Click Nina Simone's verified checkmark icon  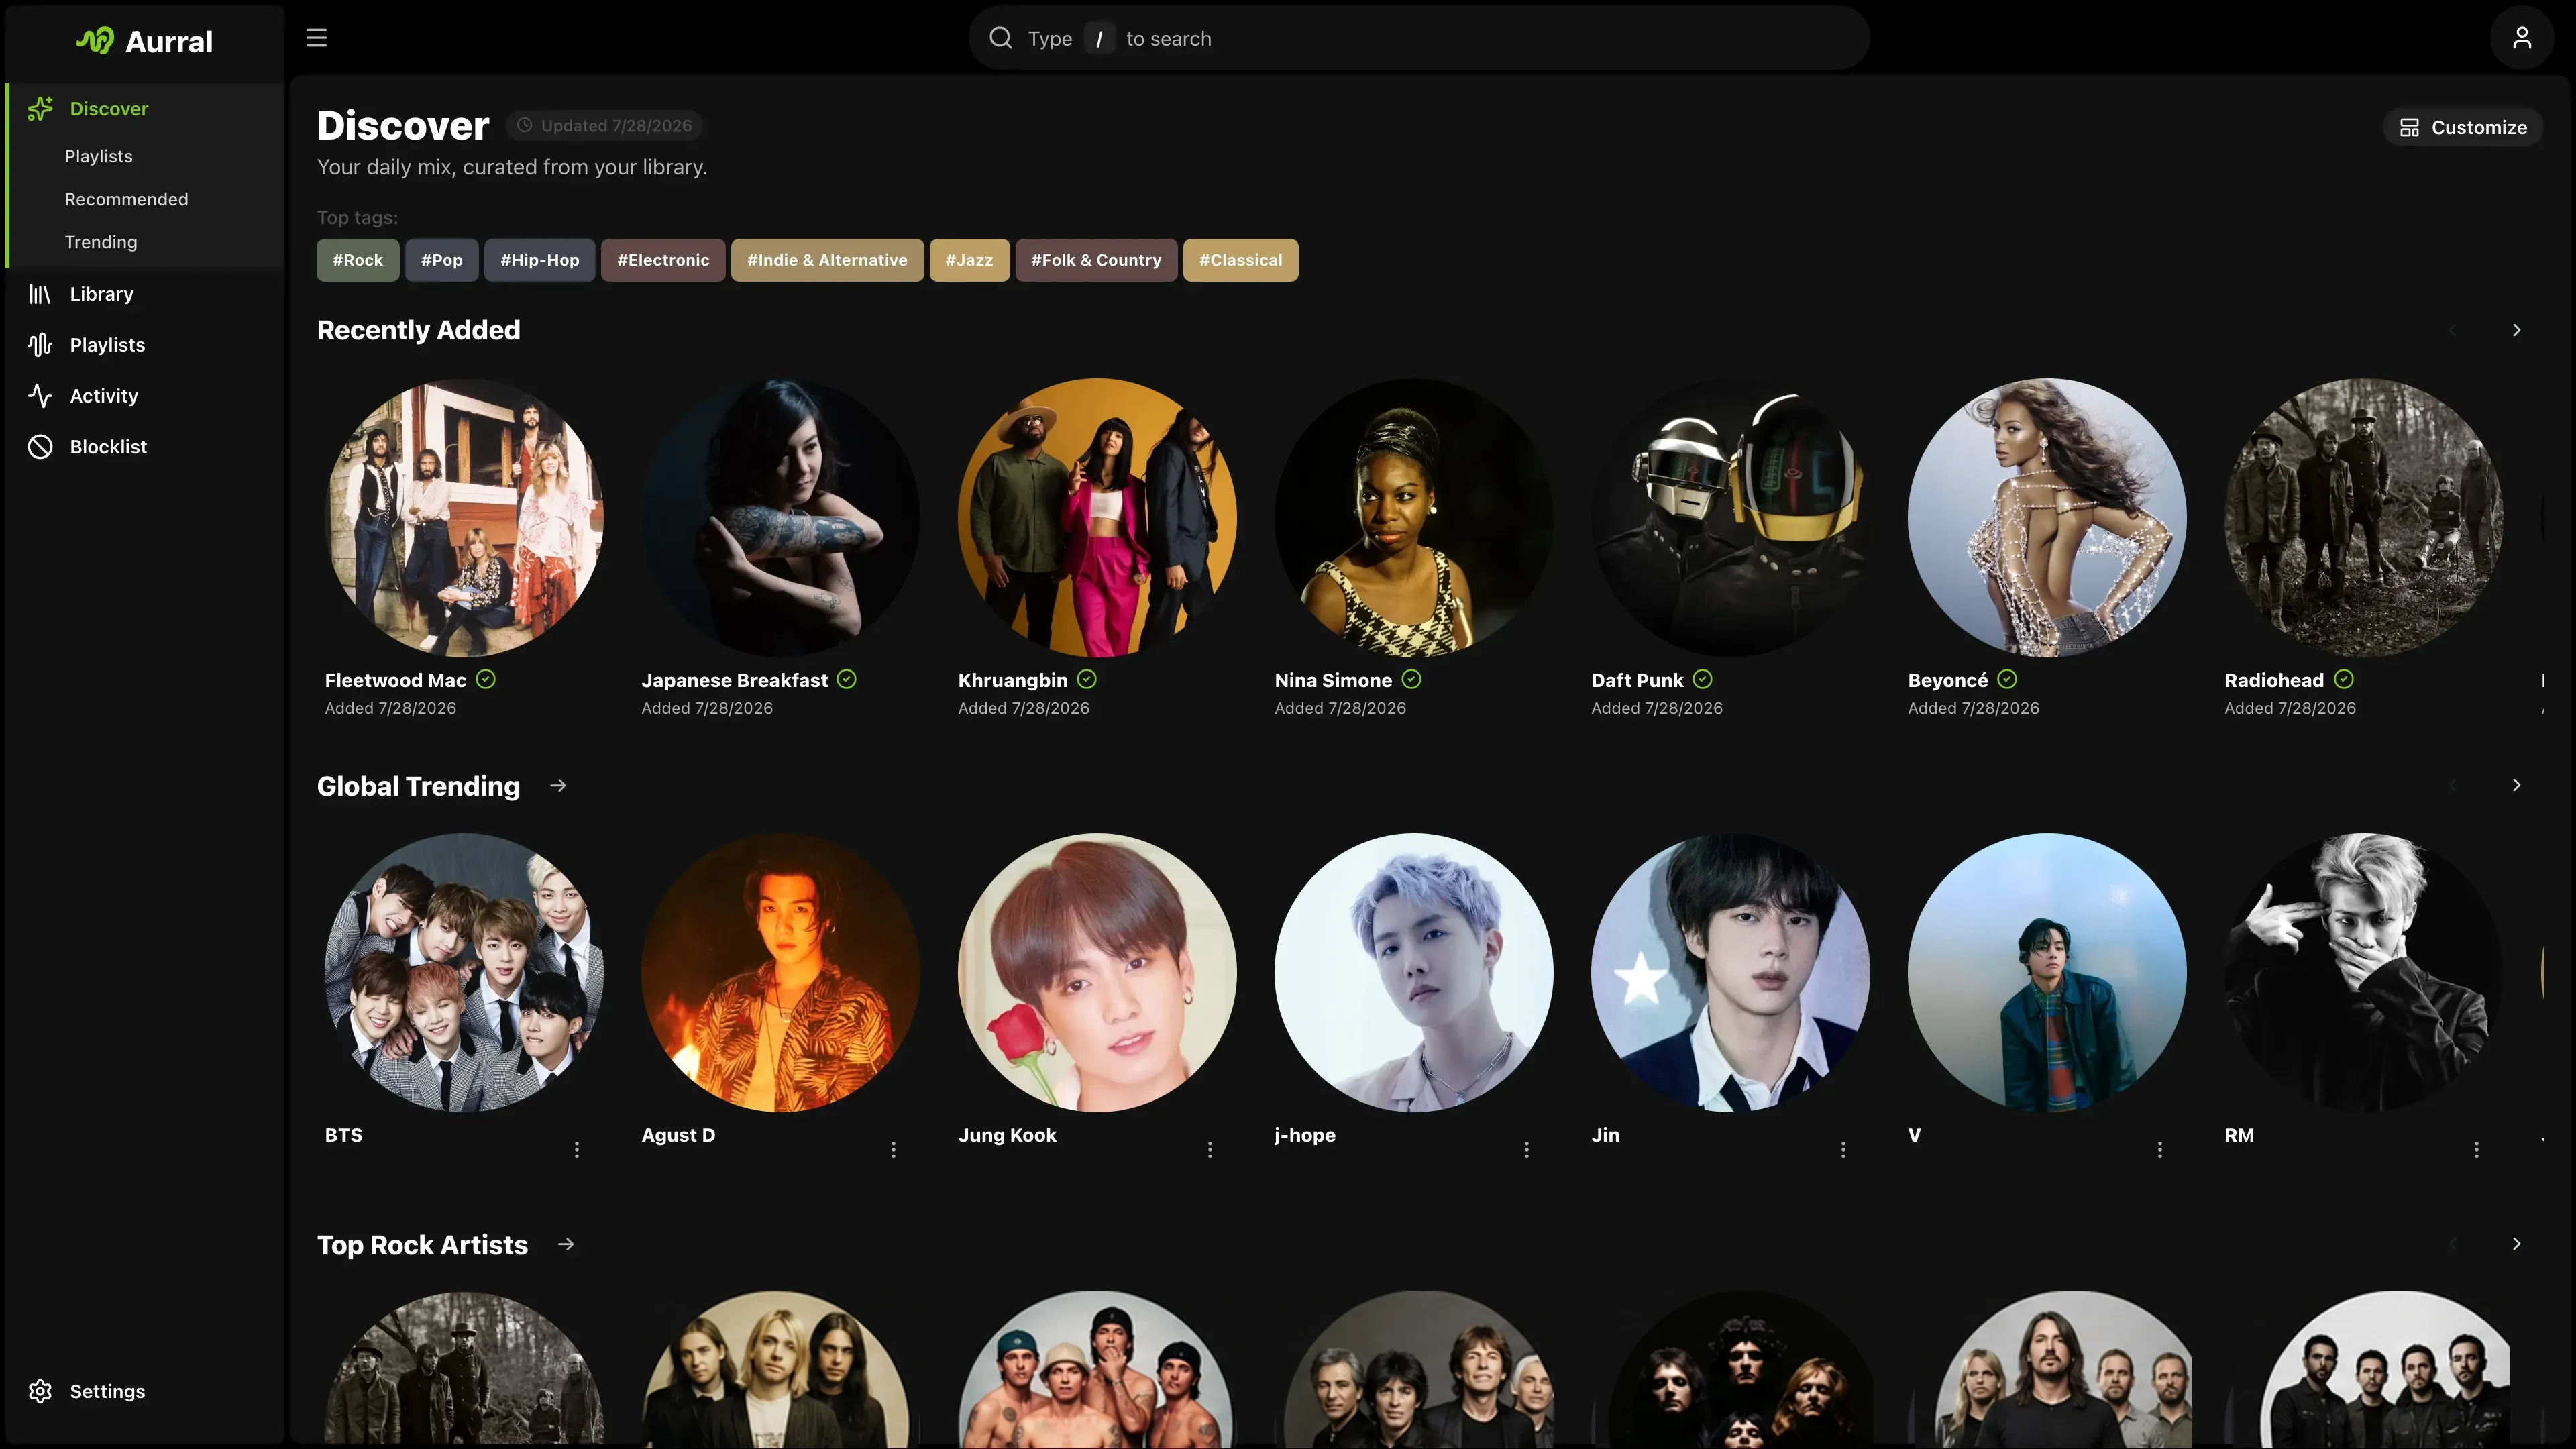coord(1411,679)
